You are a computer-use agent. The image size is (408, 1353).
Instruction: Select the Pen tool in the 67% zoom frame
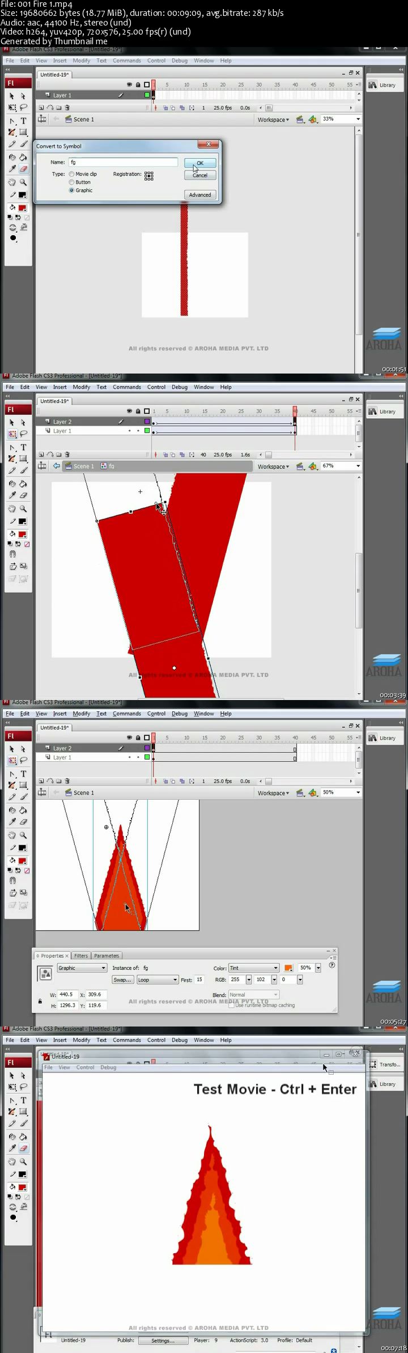tap(12, 447)
